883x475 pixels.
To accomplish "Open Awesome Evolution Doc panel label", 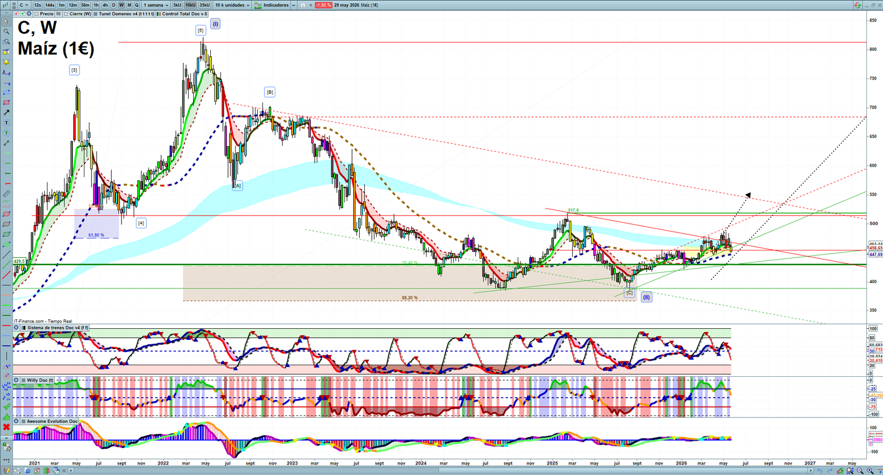I will tap(52, 421).
